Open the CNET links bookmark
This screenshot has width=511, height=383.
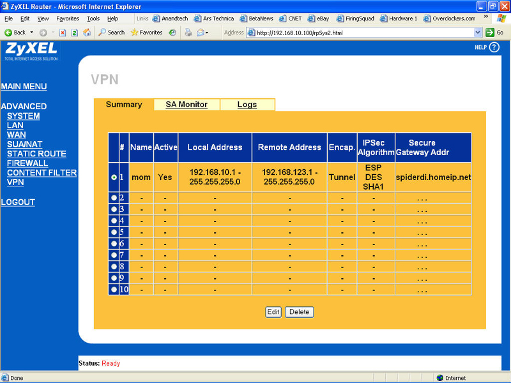pos(291,19)
